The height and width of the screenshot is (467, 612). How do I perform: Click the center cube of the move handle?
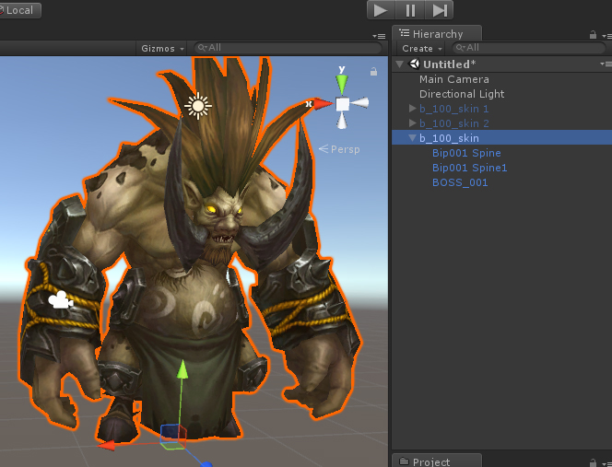tap(173, 437)
